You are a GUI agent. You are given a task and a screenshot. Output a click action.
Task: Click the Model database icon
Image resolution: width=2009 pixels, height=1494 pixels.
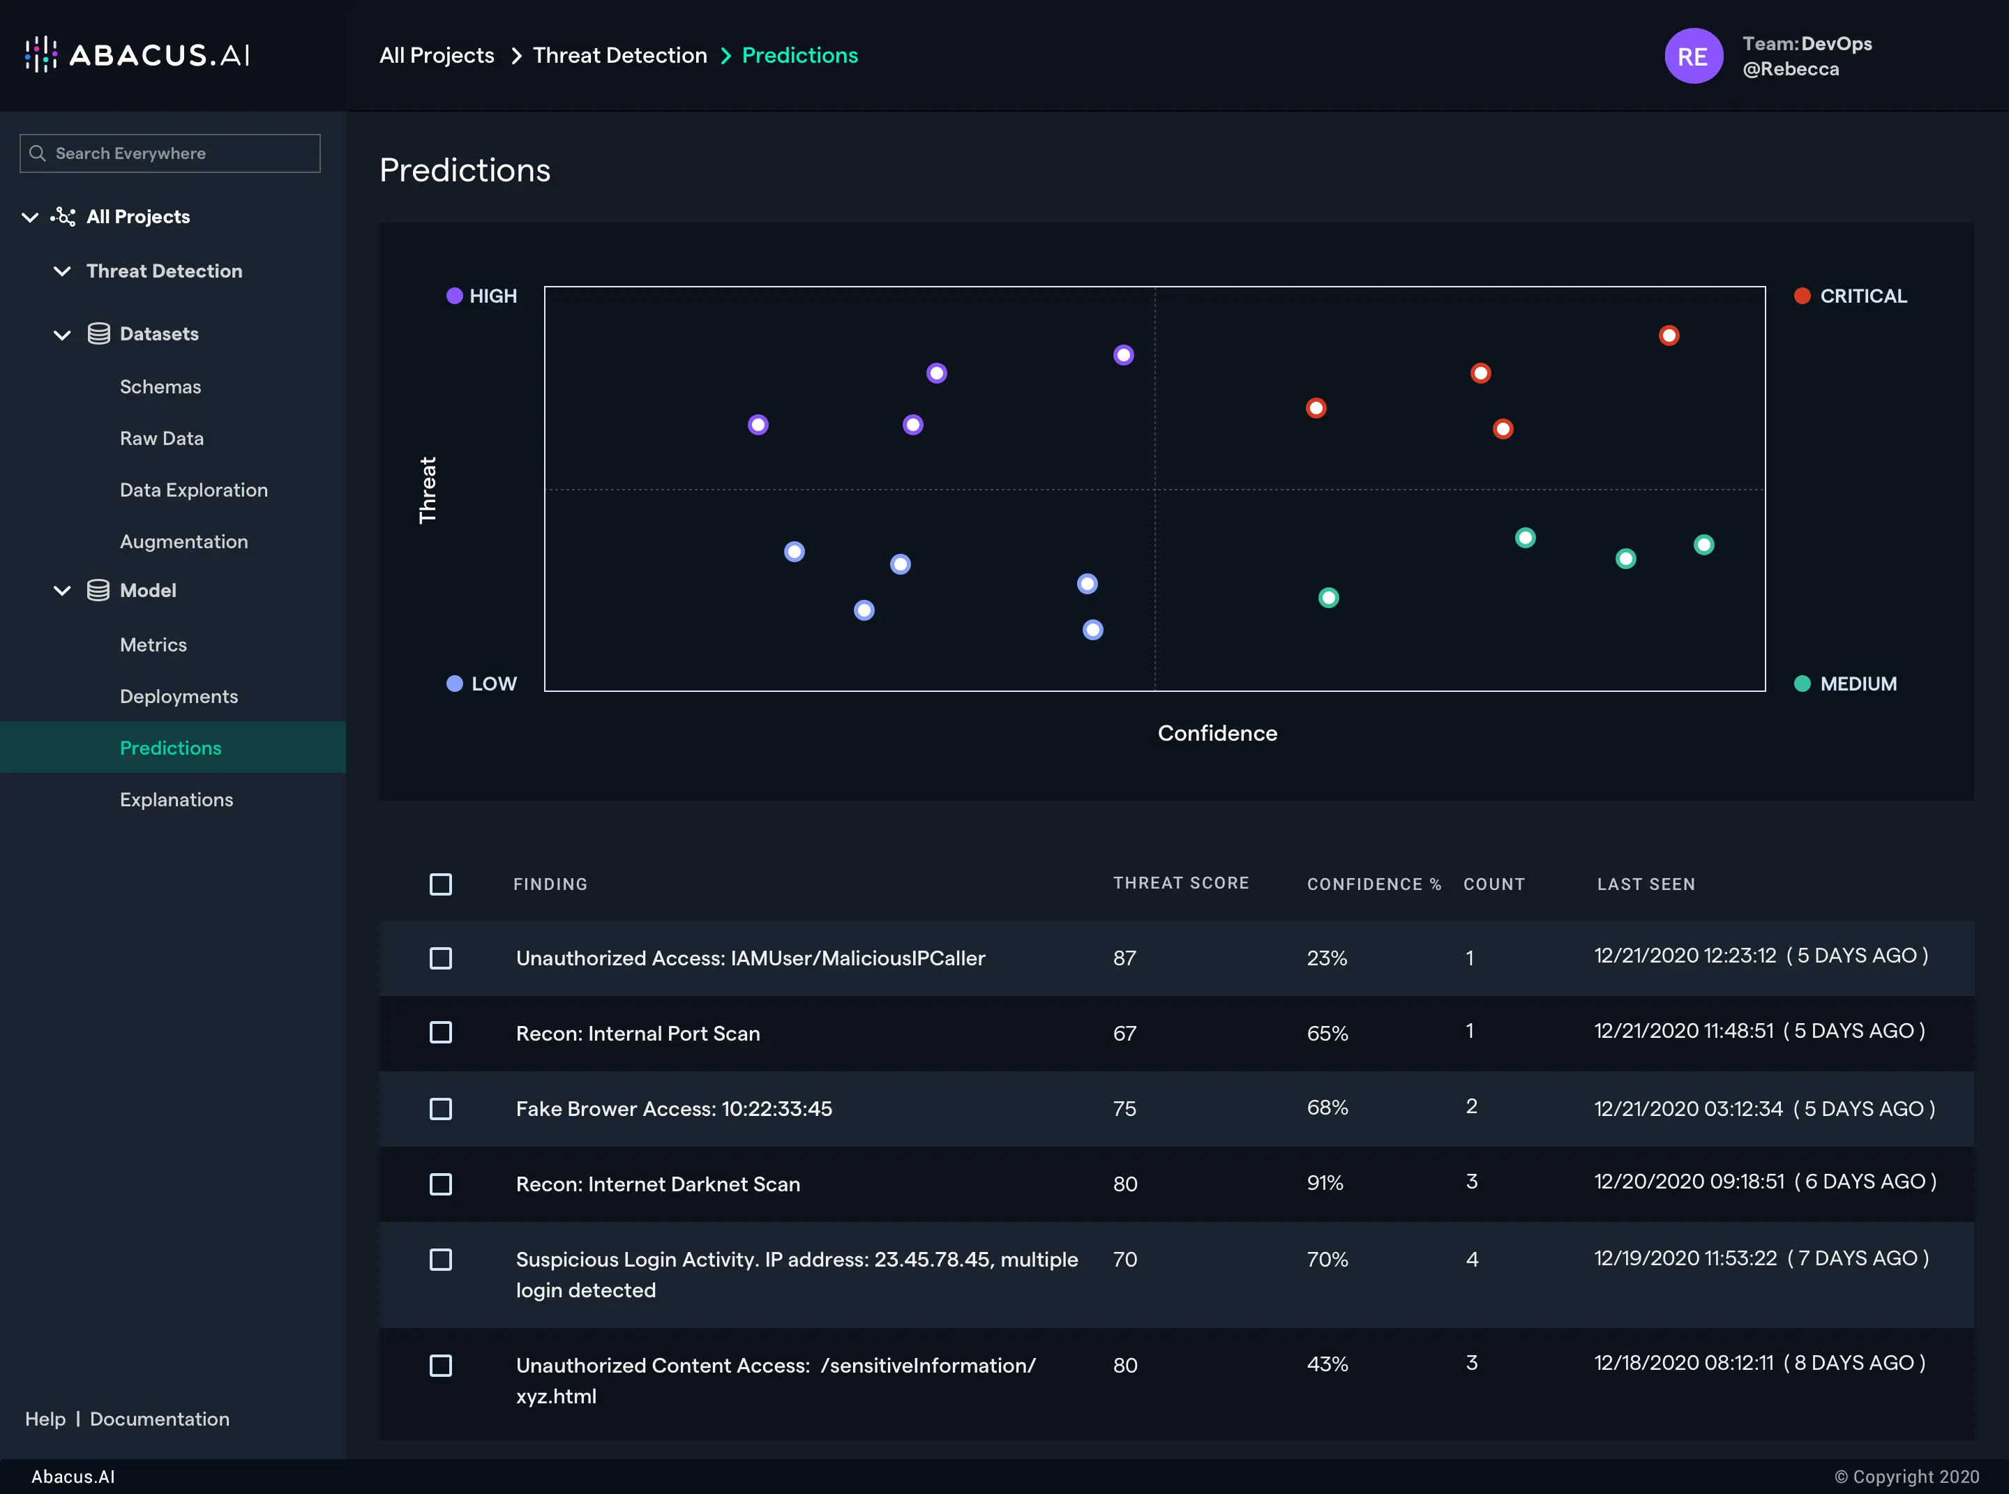click(x=98, y=591)
